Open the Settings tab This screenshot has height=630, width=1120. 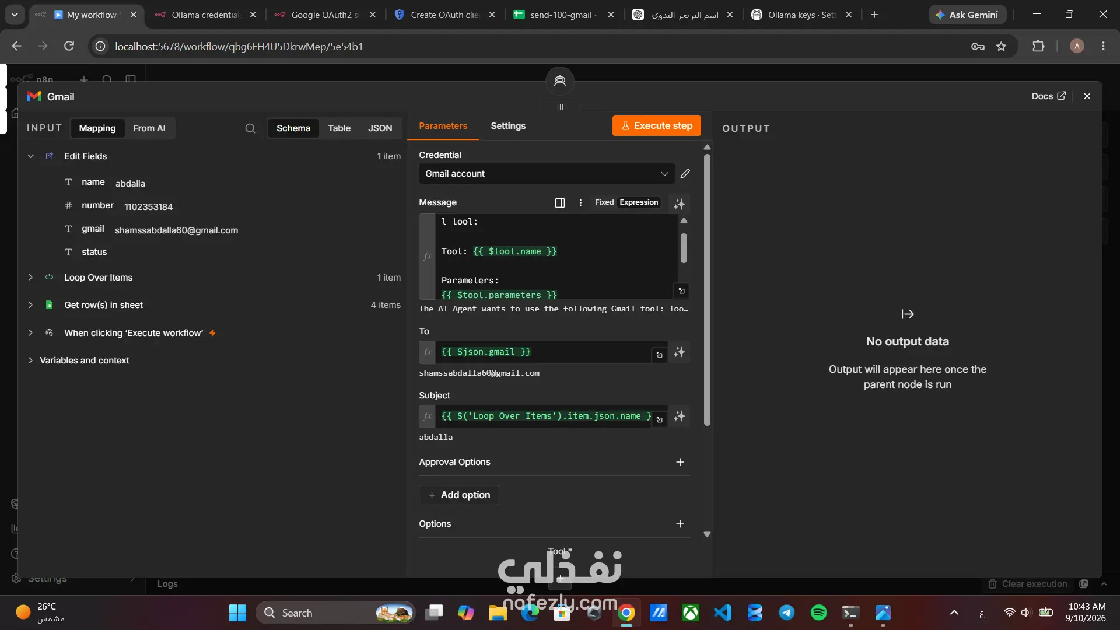coord(508,126)
